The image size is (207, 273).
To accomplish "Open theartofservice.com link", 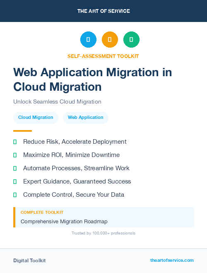I will click(x=172, y=260).
